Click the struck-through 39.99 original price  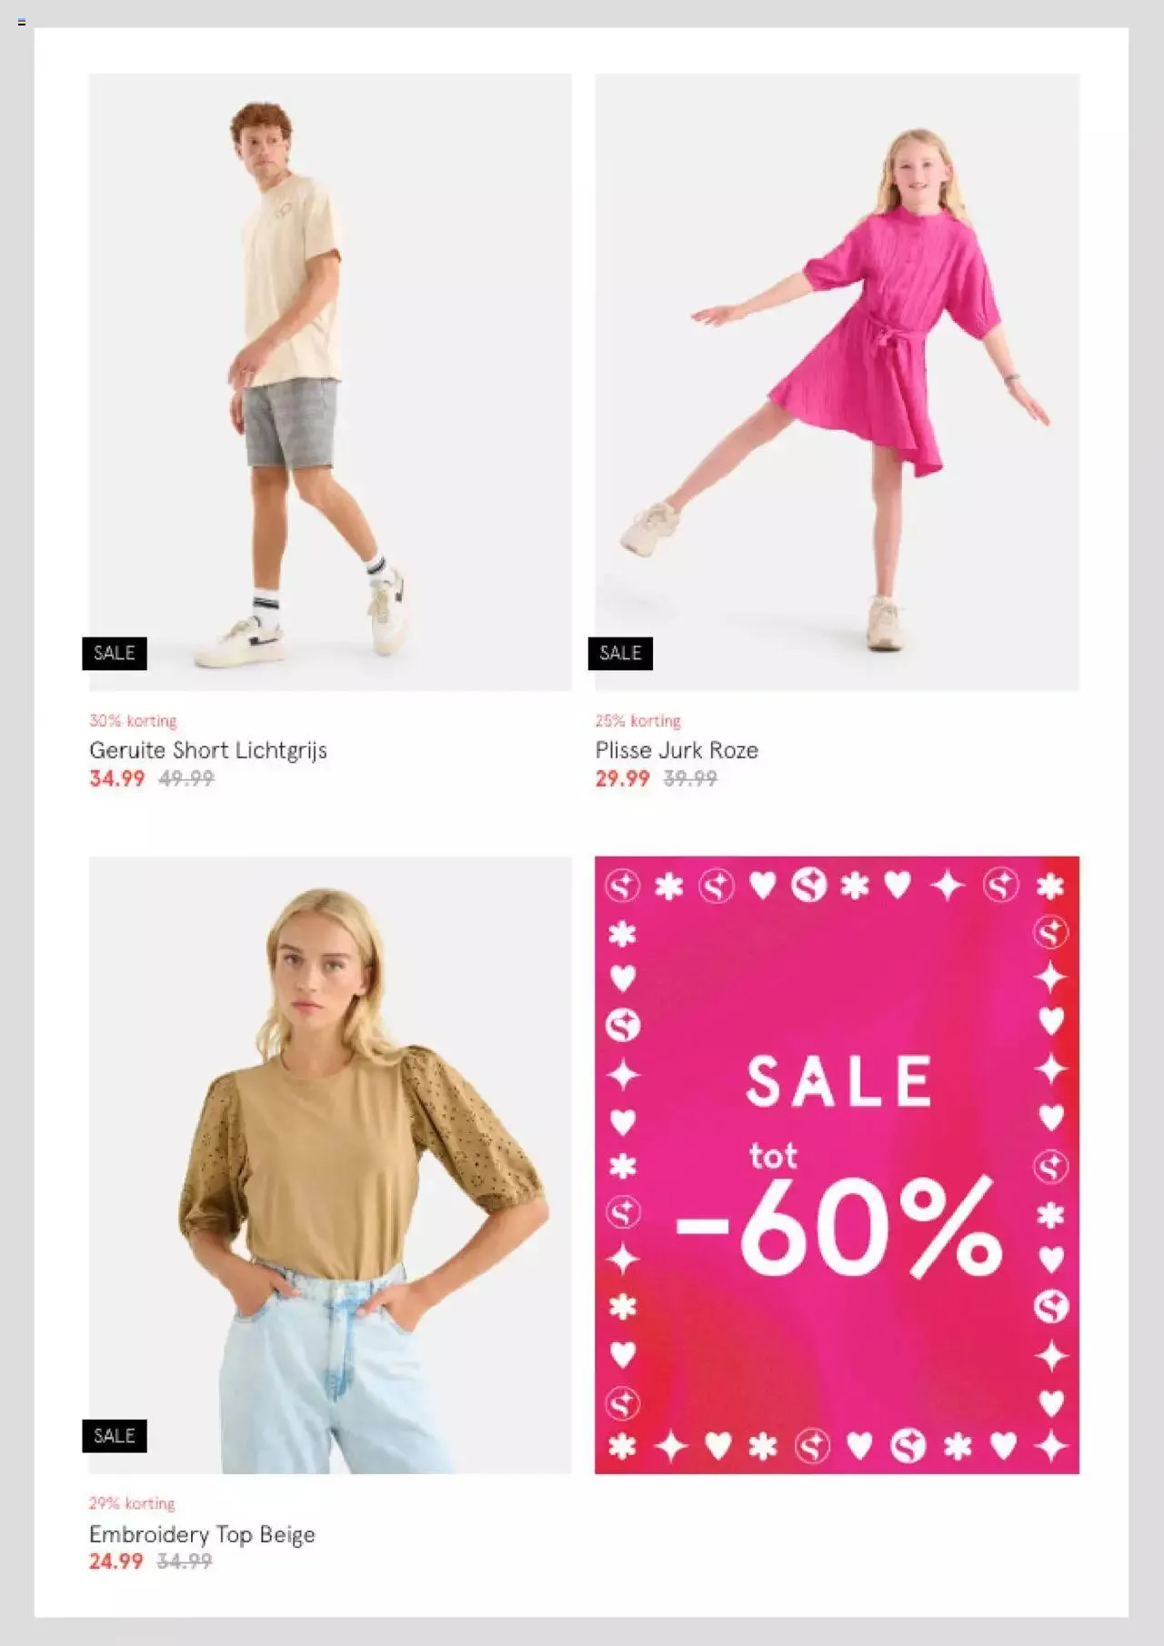[x=690, y=778]
